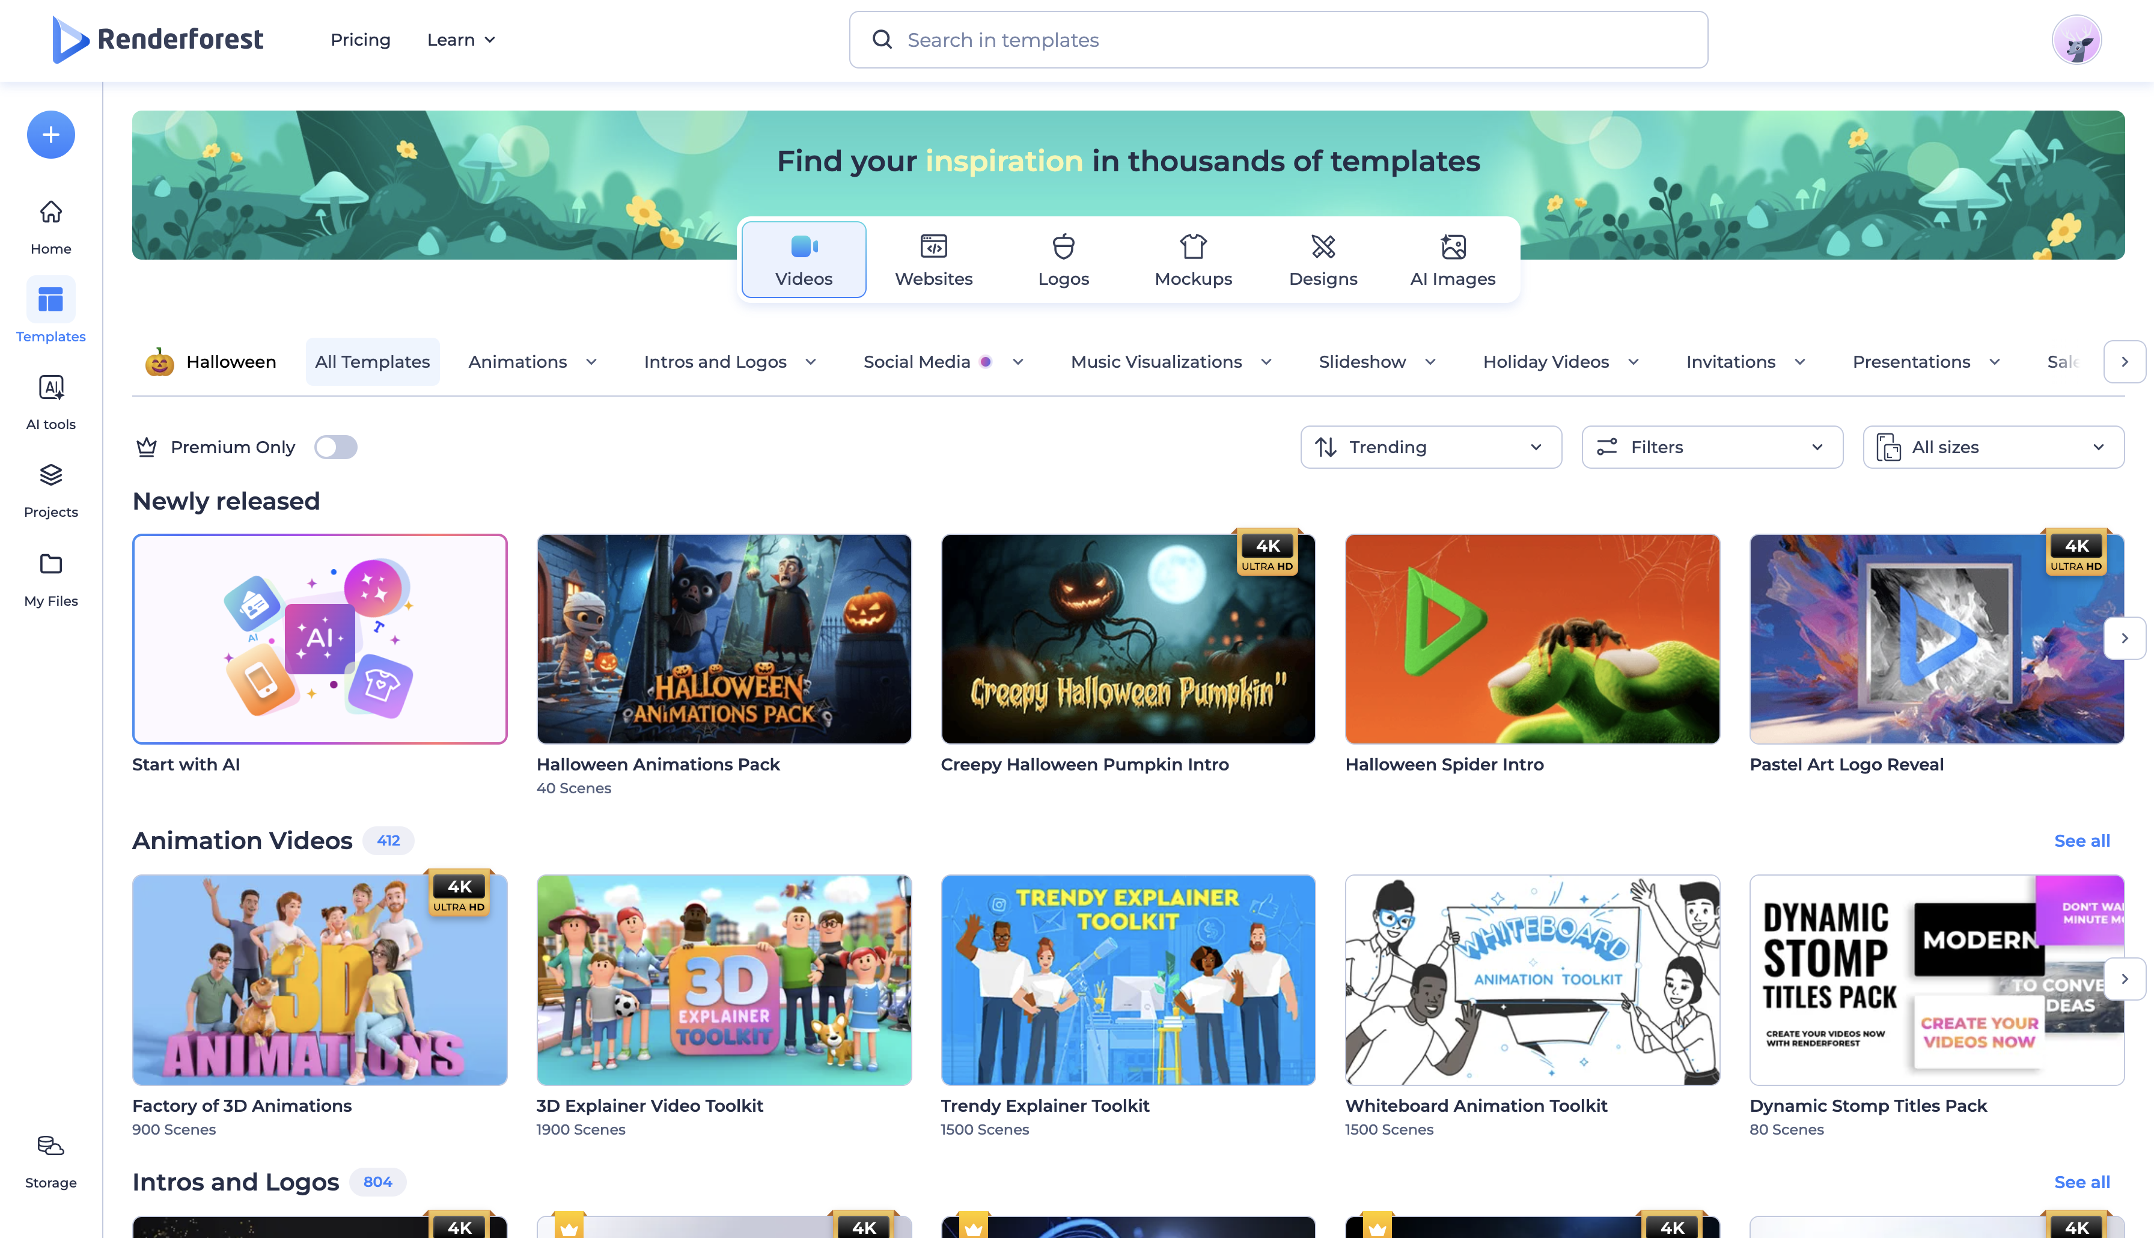Viewport: 2154px width, 1238px height.
Task: Open the All sizes dropdown
Action: coord(1992,447)
